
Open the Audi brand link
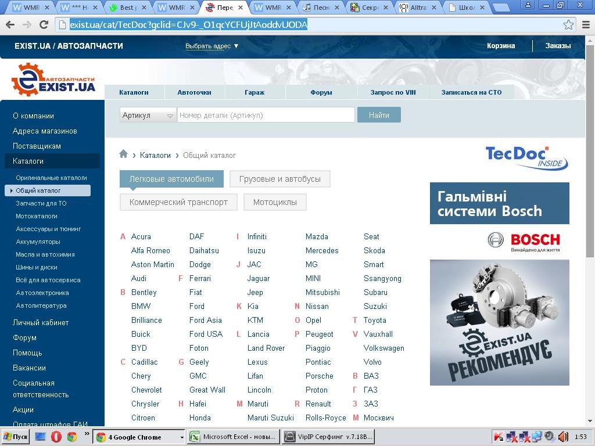pos(139,278)
